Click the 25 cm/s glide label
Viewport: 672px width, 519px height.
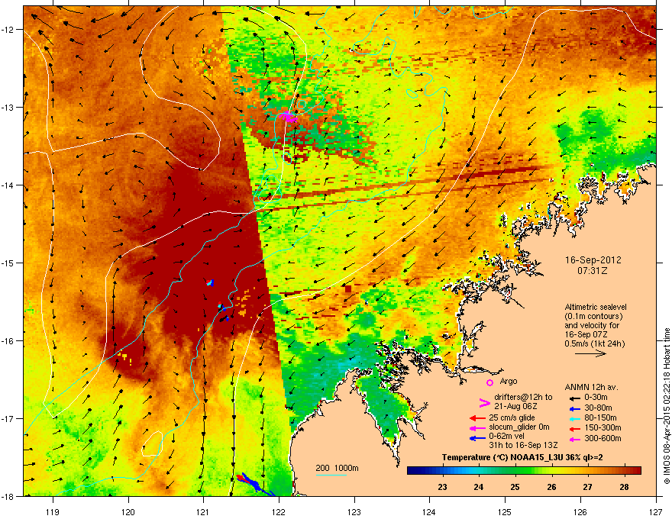point(512,417)
